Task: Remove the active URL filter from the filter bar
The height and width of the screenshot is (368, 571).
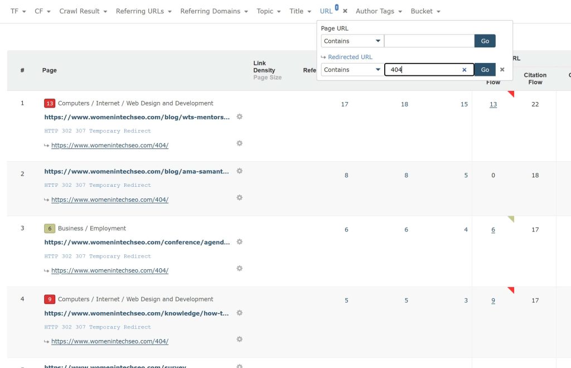Action: point(345,11)
